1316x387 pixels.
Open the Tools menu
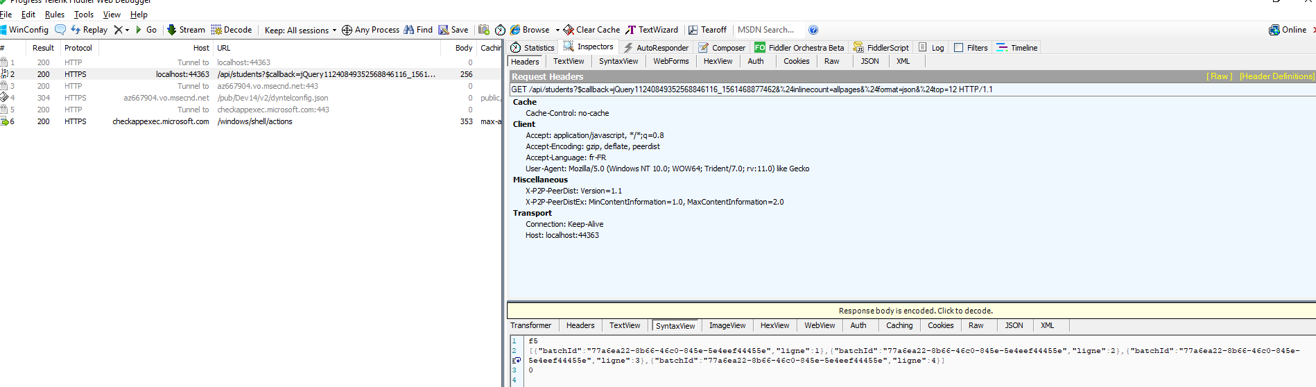84,15
